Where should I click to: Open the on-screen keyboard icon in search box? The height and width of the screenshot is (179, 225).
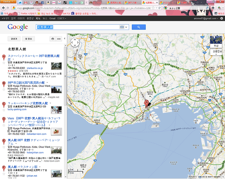click(122, 27)
